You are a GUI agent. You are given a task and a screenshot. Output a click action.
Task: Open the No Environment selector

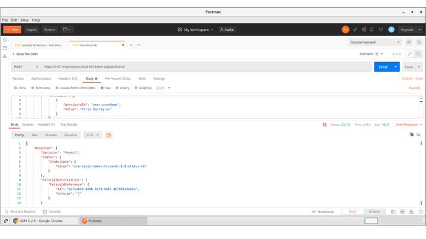tap(375, 42)
